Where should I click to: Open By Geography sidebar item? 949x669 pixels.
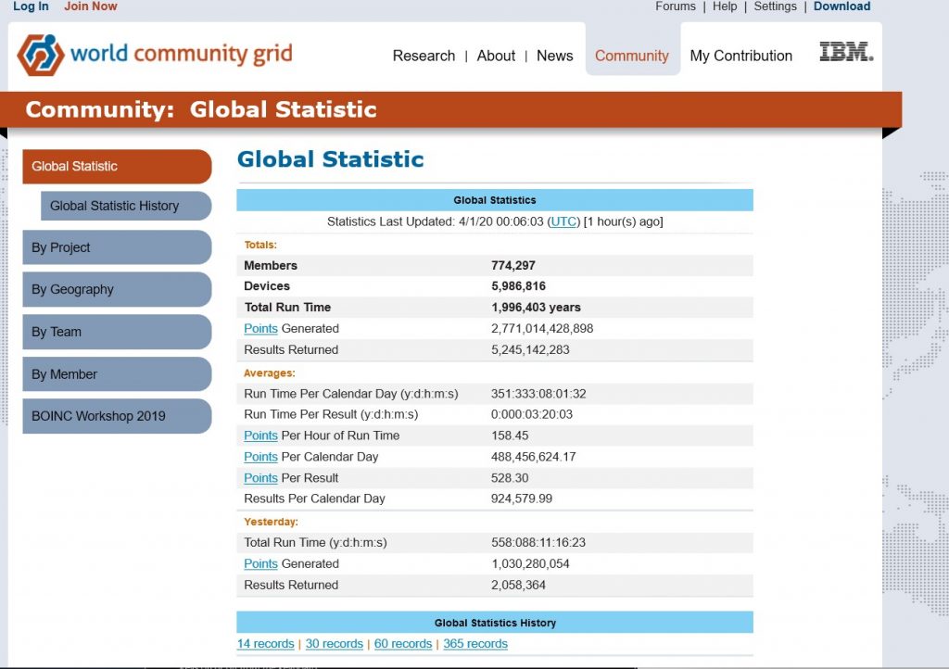coord(117,289)
